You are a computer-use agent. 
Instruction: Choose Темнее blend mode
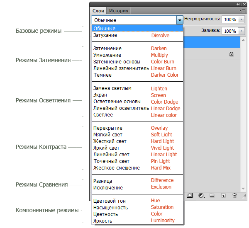pos(137,75)
